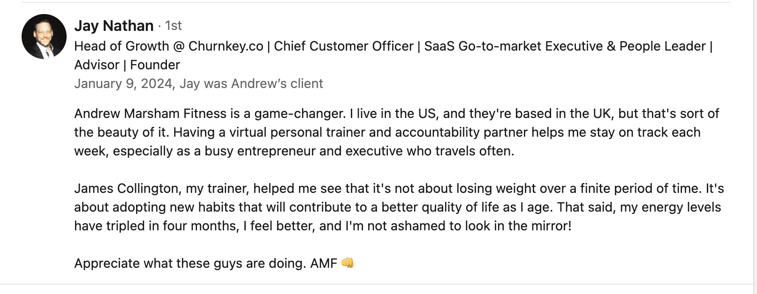Click the January 9, 2024 date
Viewport: 757px width, 294px height.
(x=123, y=84)
